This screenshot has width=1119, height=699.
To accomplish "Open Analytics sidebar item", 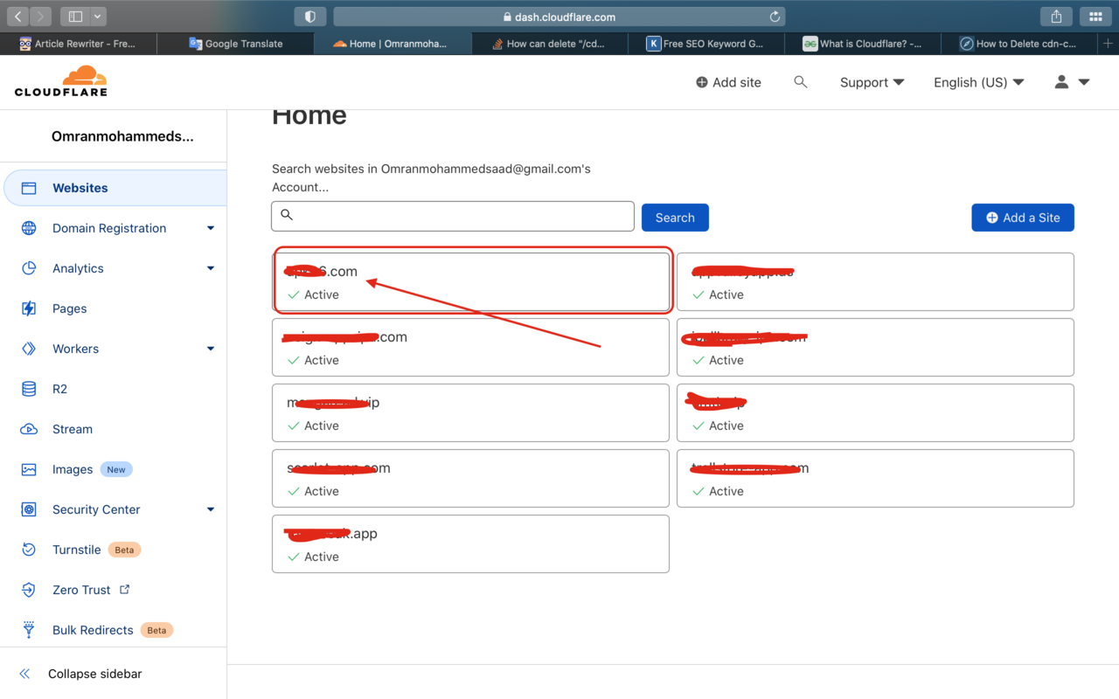I will (x=78, y=268).
